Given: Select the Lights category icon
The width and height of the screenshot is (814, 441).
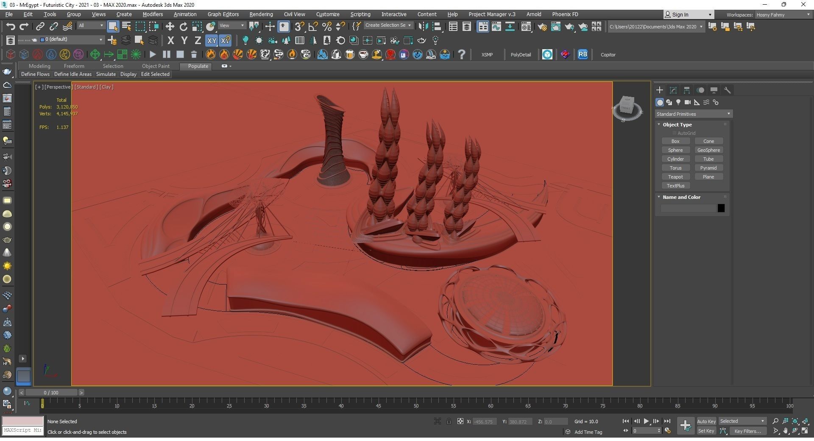Looking at the screenshot, I should (x=678, y=102).
